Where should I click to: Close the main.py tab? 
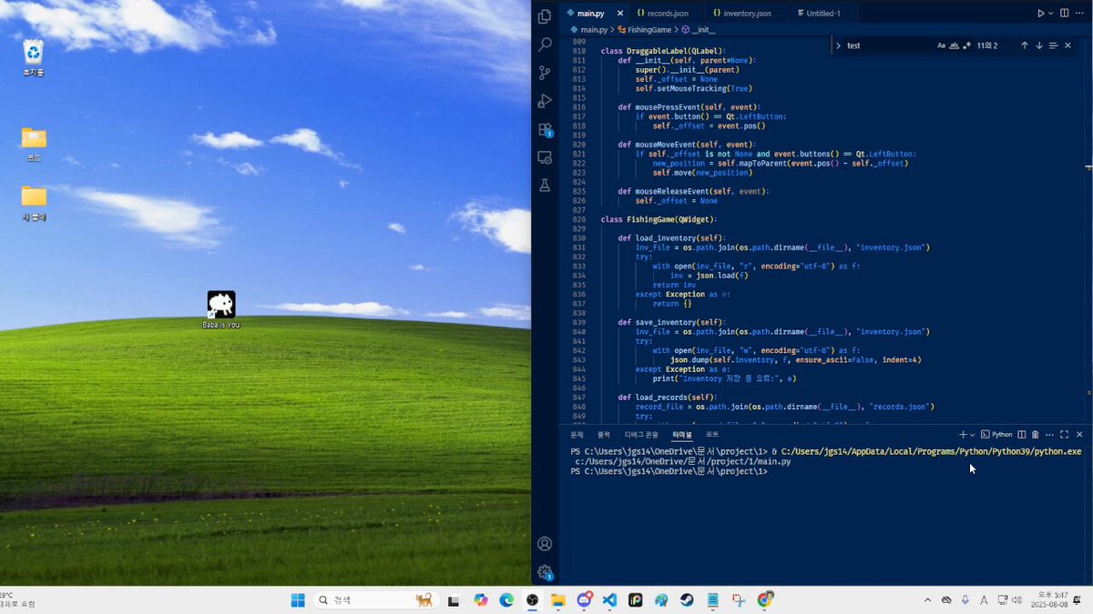click(620, 14)
